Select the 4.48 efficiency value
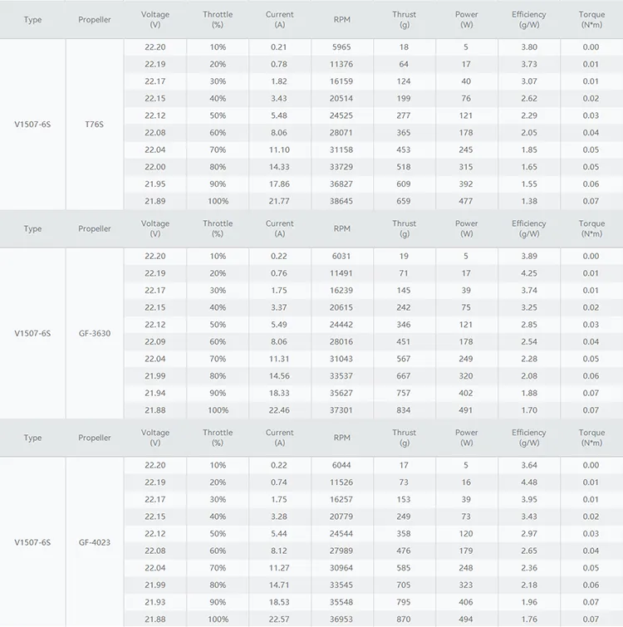 click(x=528, y=482)
